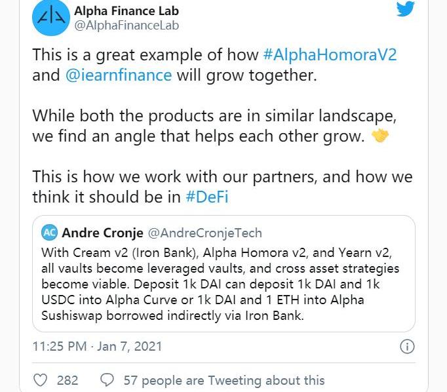Image resolution: width=447 pixels, height=392 pixels.
Task: Open "57 people are Tweeting about this"
Action: [223, 380]
